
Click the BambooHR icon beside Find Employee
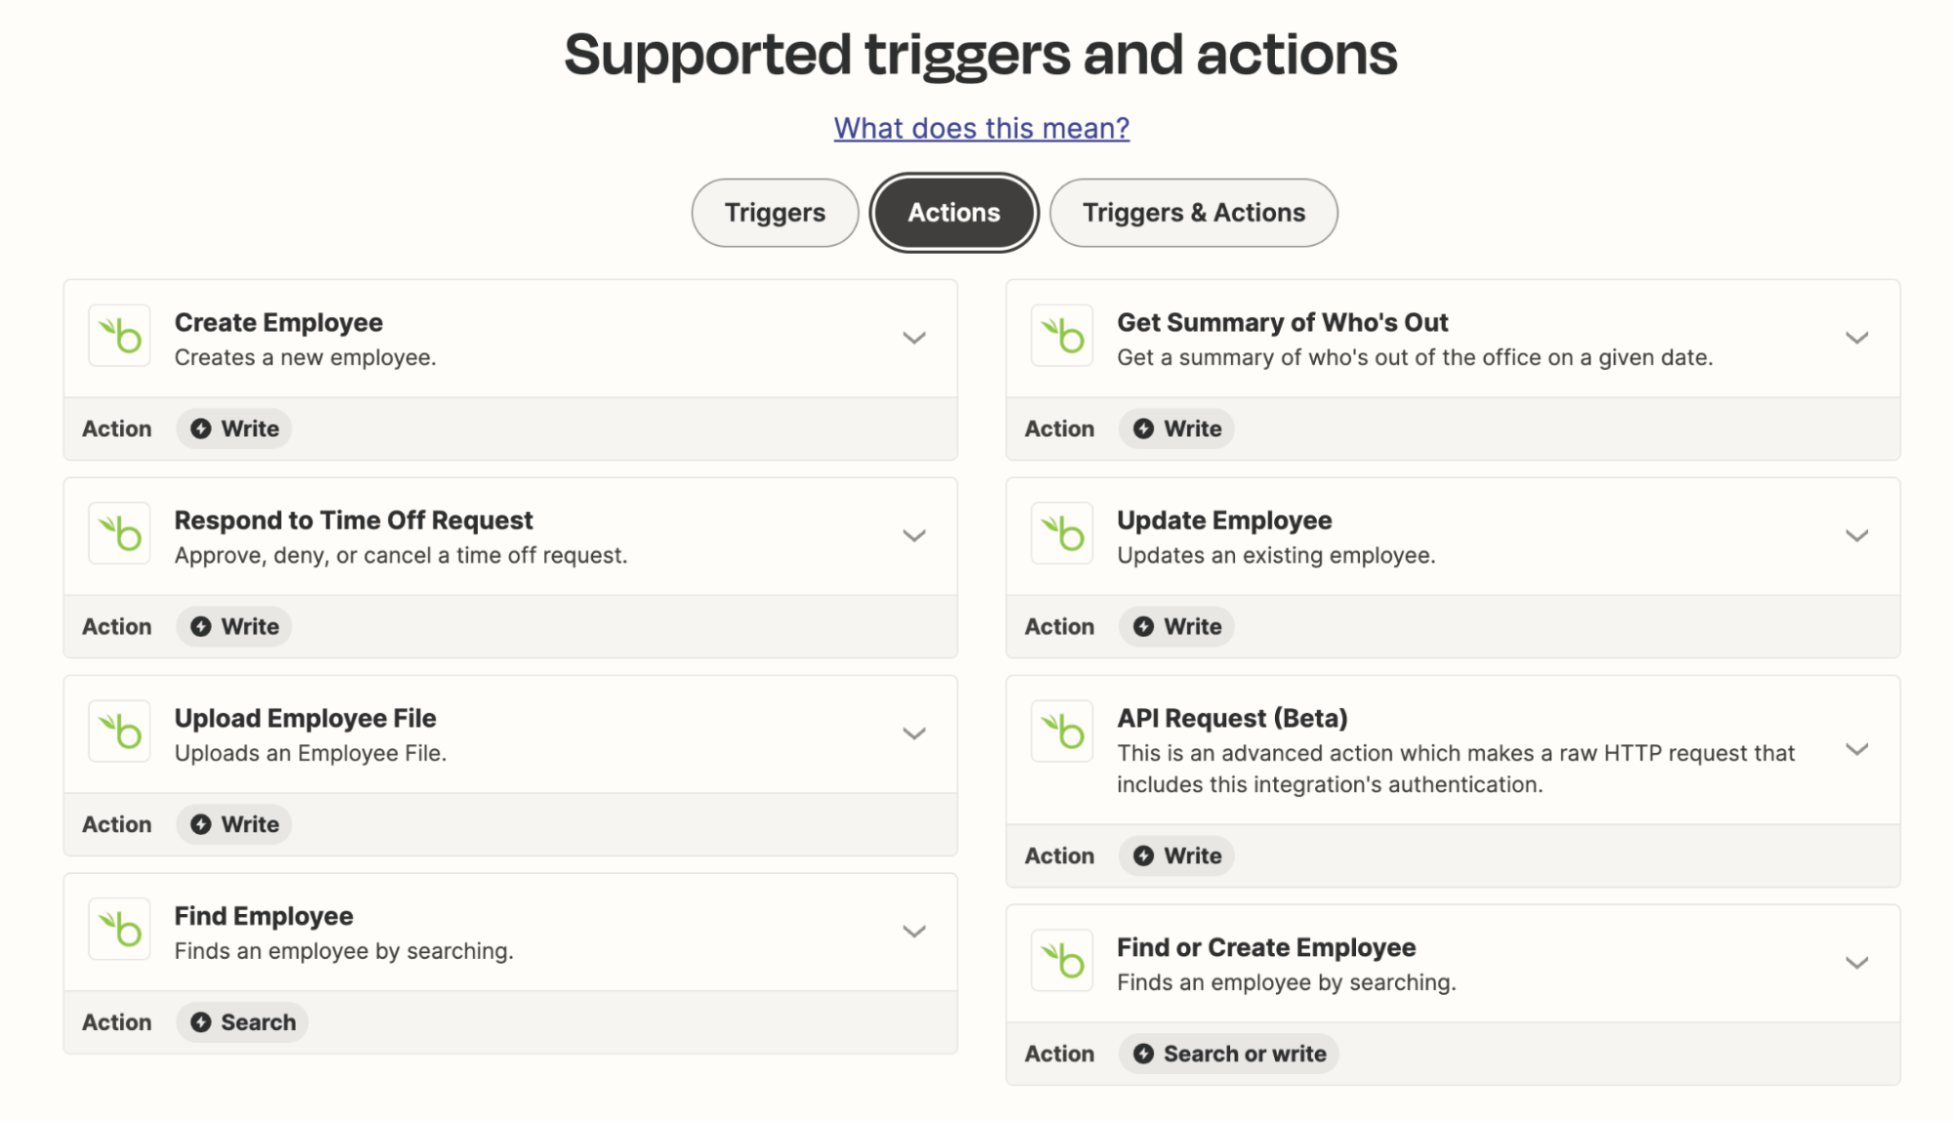[119, 930]
